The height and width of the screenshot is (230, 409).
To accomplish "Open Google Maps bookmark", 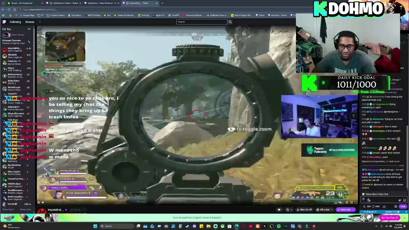I will pos(27,15).
